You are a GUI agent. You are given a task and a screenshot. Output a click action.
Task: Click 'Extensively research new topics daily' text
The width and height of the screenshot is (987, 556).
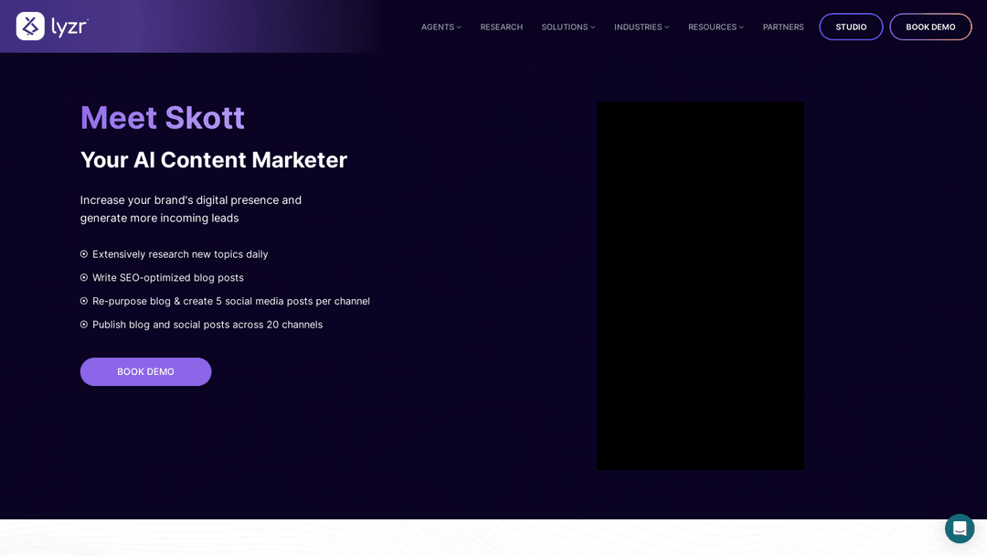180,254
